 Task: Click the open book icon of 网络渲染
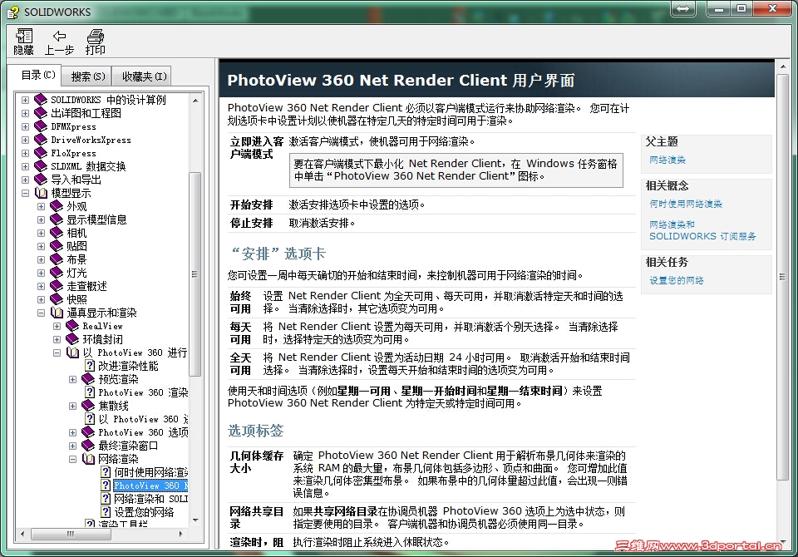tap(88, 459)
